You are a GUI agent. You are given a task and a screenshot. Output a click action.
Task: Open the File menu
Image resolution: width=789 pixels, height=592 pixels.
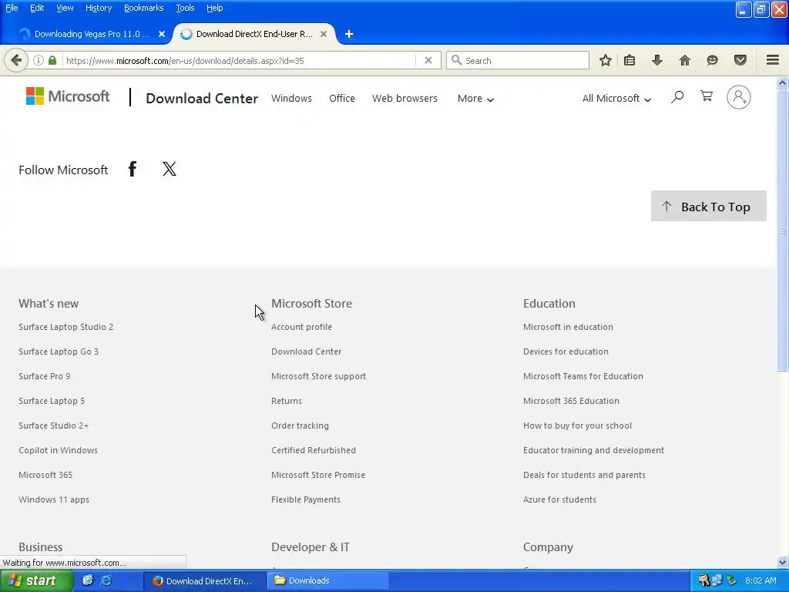pyautogui.click(x=12, y=8)
